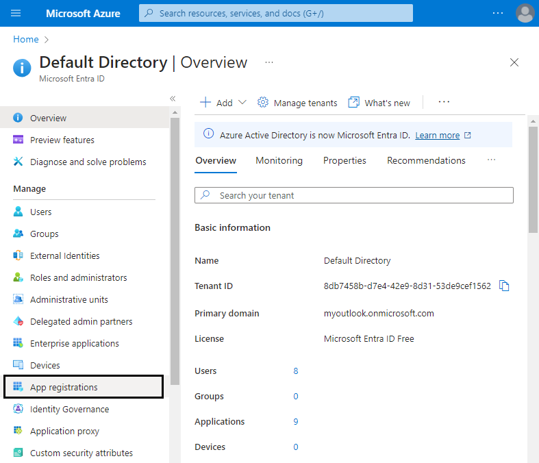Open the Devices count link 0
This screenshot has height=463, width=539.
click(296, 447)
